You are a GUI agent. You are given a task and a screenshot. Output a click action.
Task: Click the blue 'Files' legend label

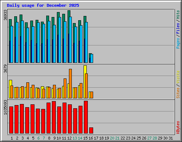tap(178, 28)
